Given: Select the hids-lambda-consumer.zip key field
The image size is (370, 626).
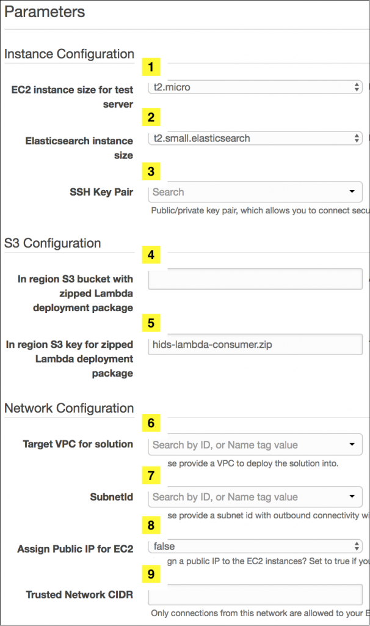Looking at the screenshot, I should pos(254,345).
